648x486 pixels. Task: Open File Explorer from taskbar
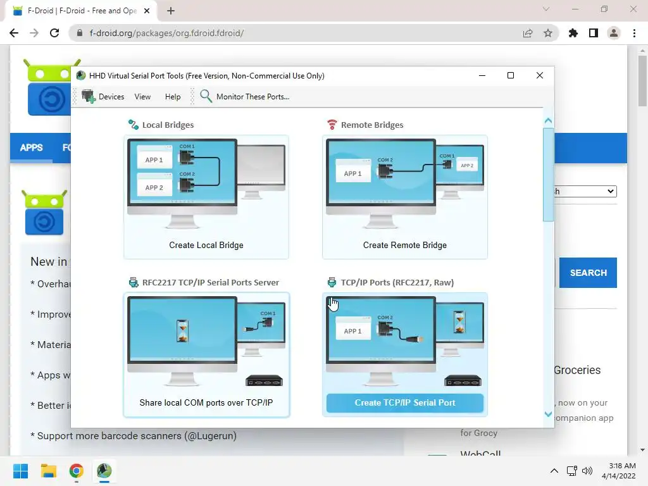pyautogui.click(x=48, y=471)
